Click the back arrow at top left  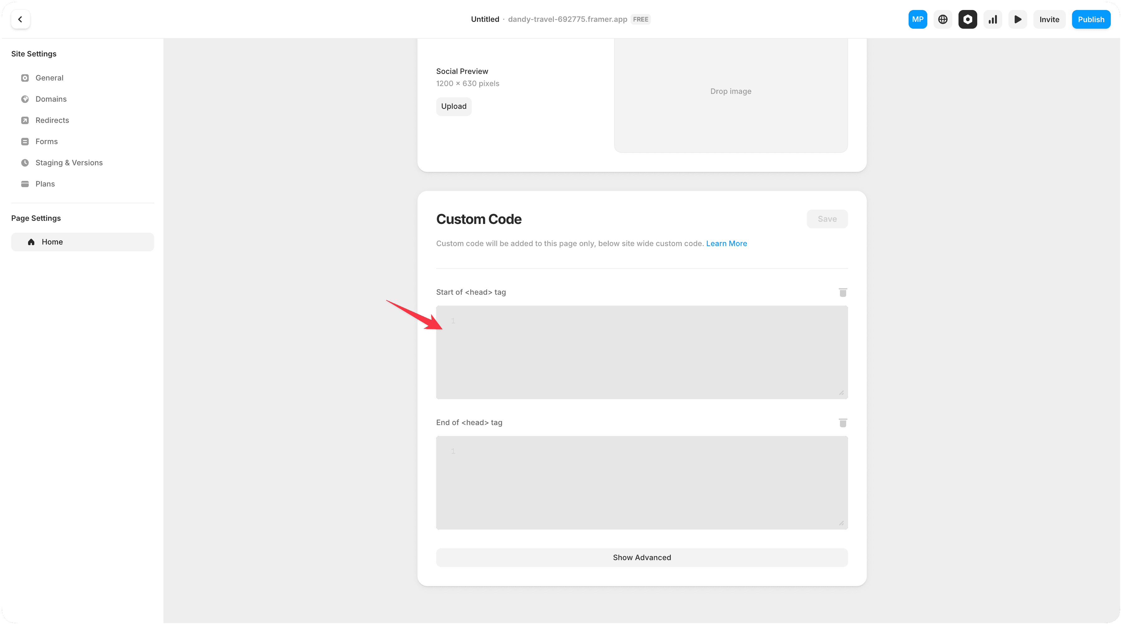pyautogui.click(x=21, y=19)
